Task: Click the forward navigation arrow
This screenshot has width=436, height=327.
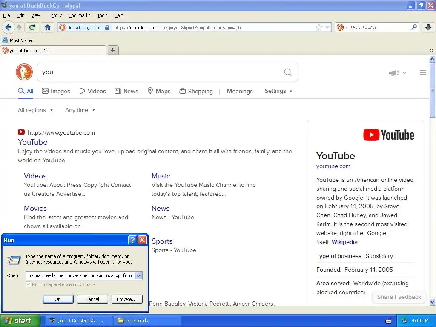Action: (19, 27)
